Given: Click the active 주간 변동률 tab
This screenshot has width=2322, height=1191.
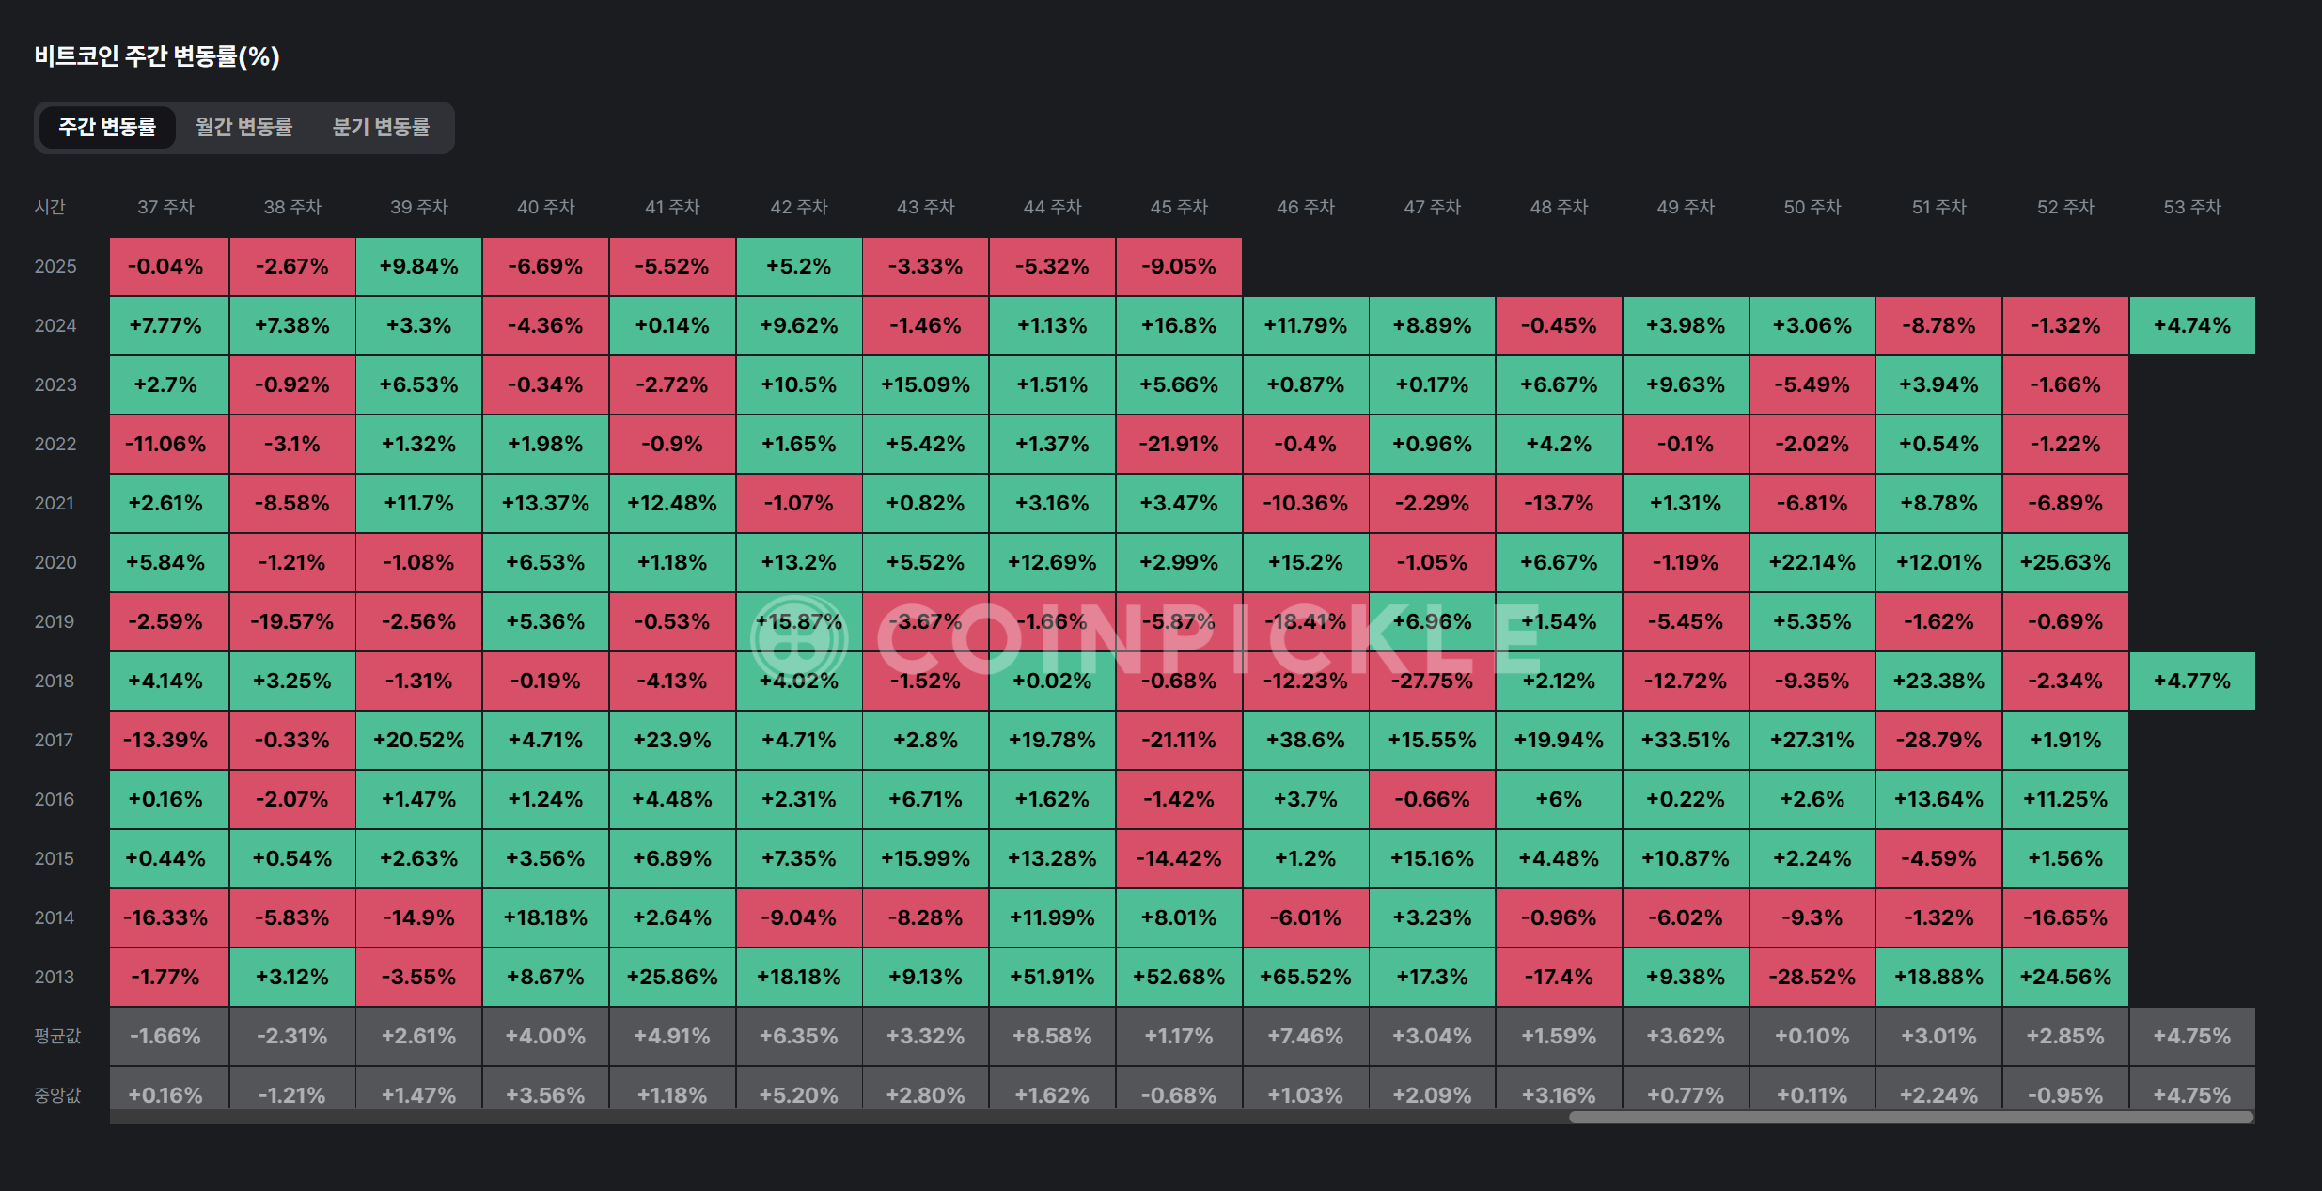Looking at the screenshot, I should (x=107, y=127).
